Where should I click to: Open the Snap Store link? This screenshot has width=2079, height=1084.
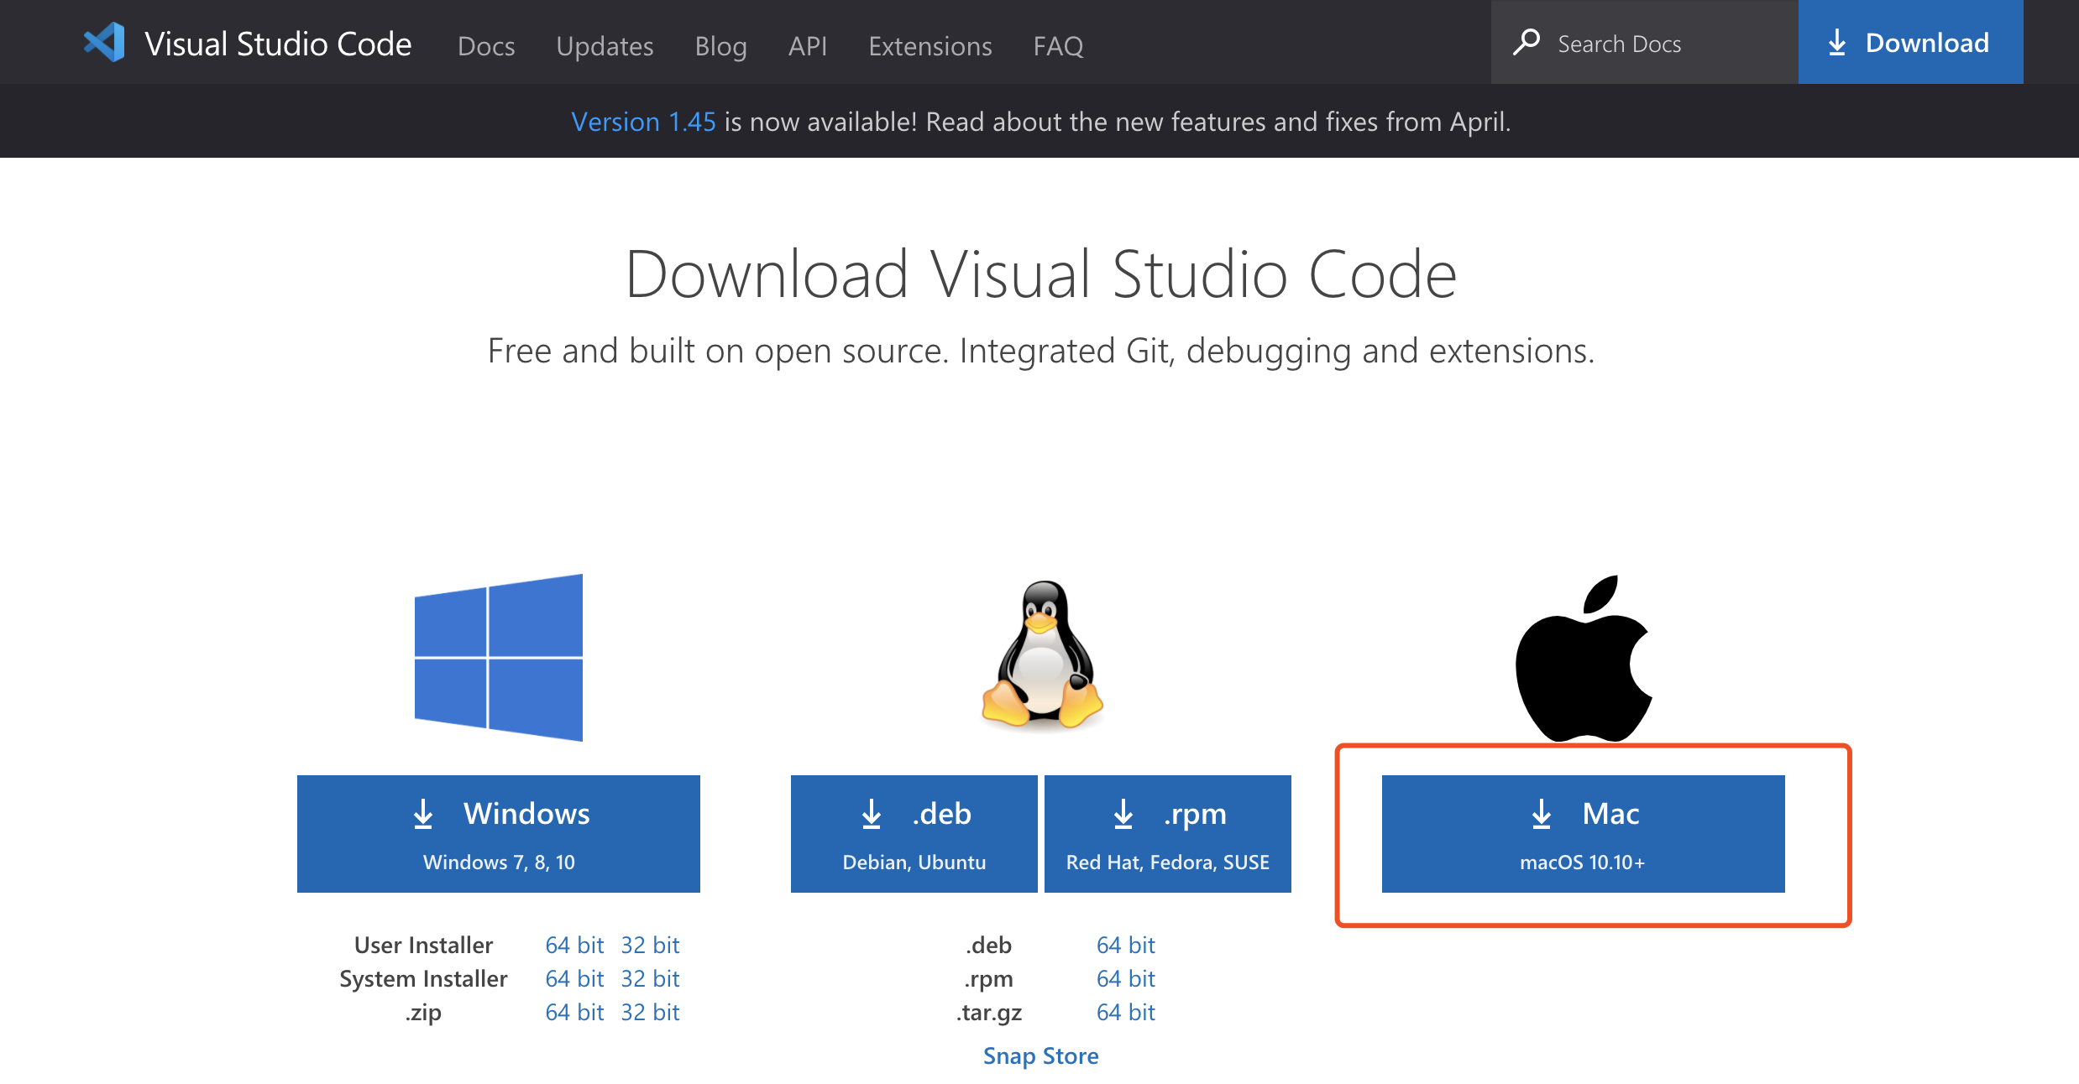1040,1055
